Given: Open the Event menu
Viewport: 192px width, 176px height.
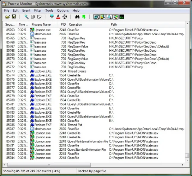Looking at the screenshot, I should coord(26,11).
